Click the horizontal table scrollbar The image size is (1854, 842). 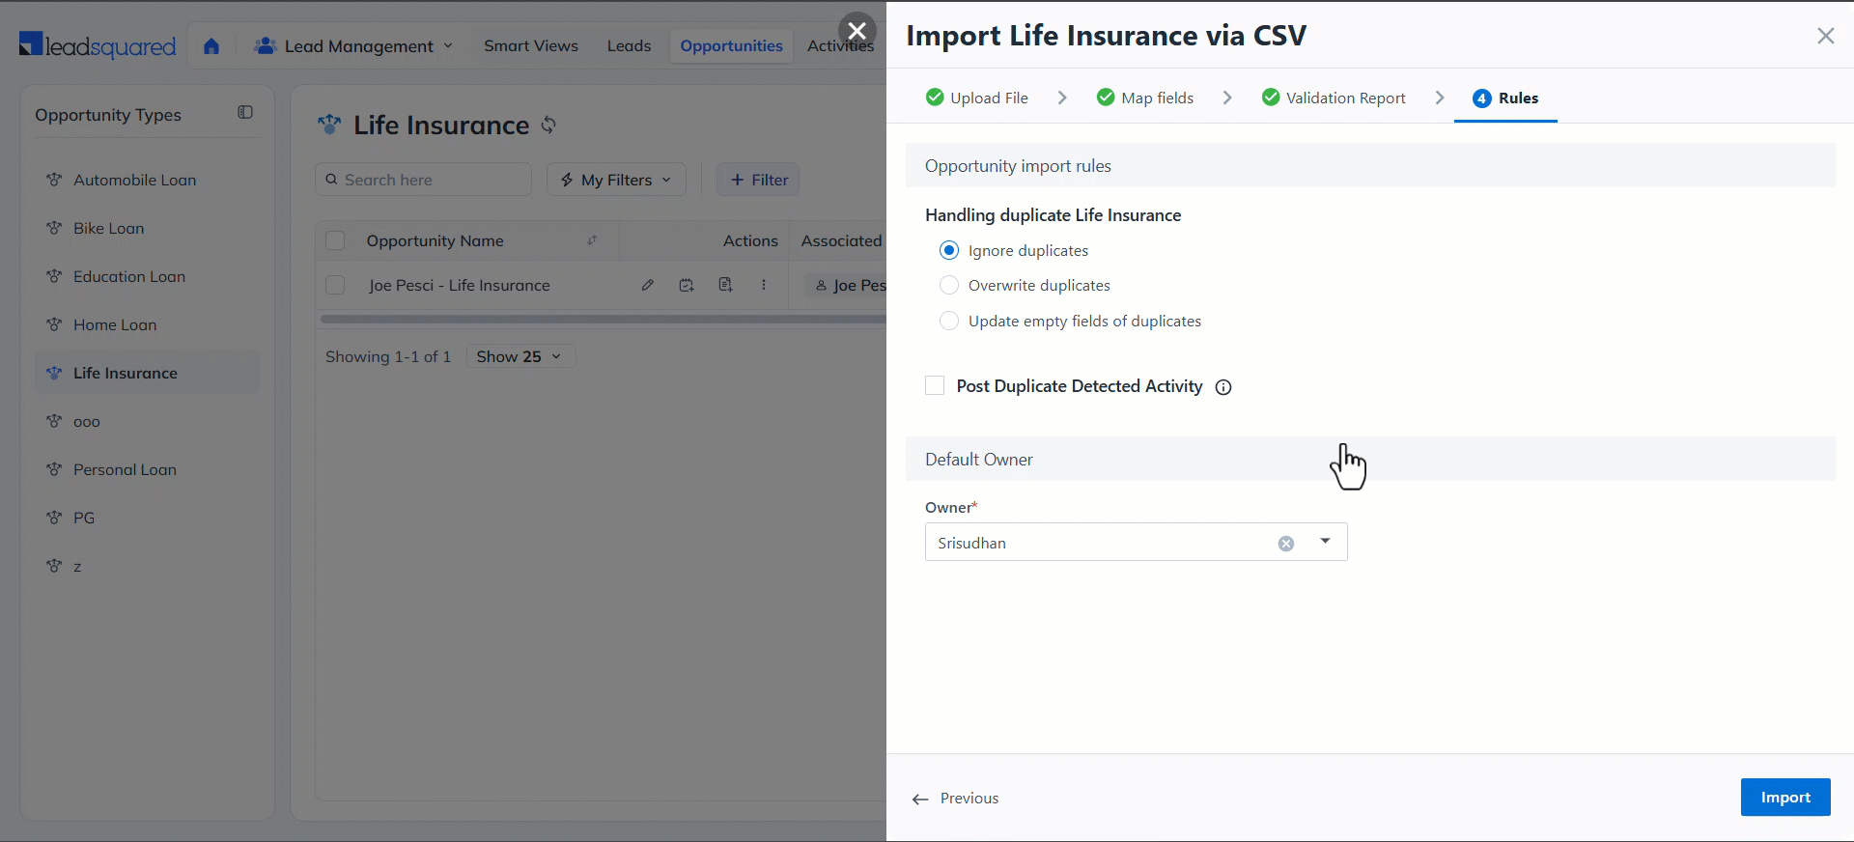click(604, 319)
